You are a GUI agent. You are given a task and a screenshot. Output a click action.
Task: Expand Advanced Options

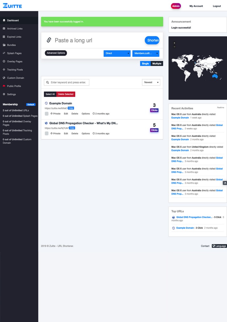click(x=56, y=53)
